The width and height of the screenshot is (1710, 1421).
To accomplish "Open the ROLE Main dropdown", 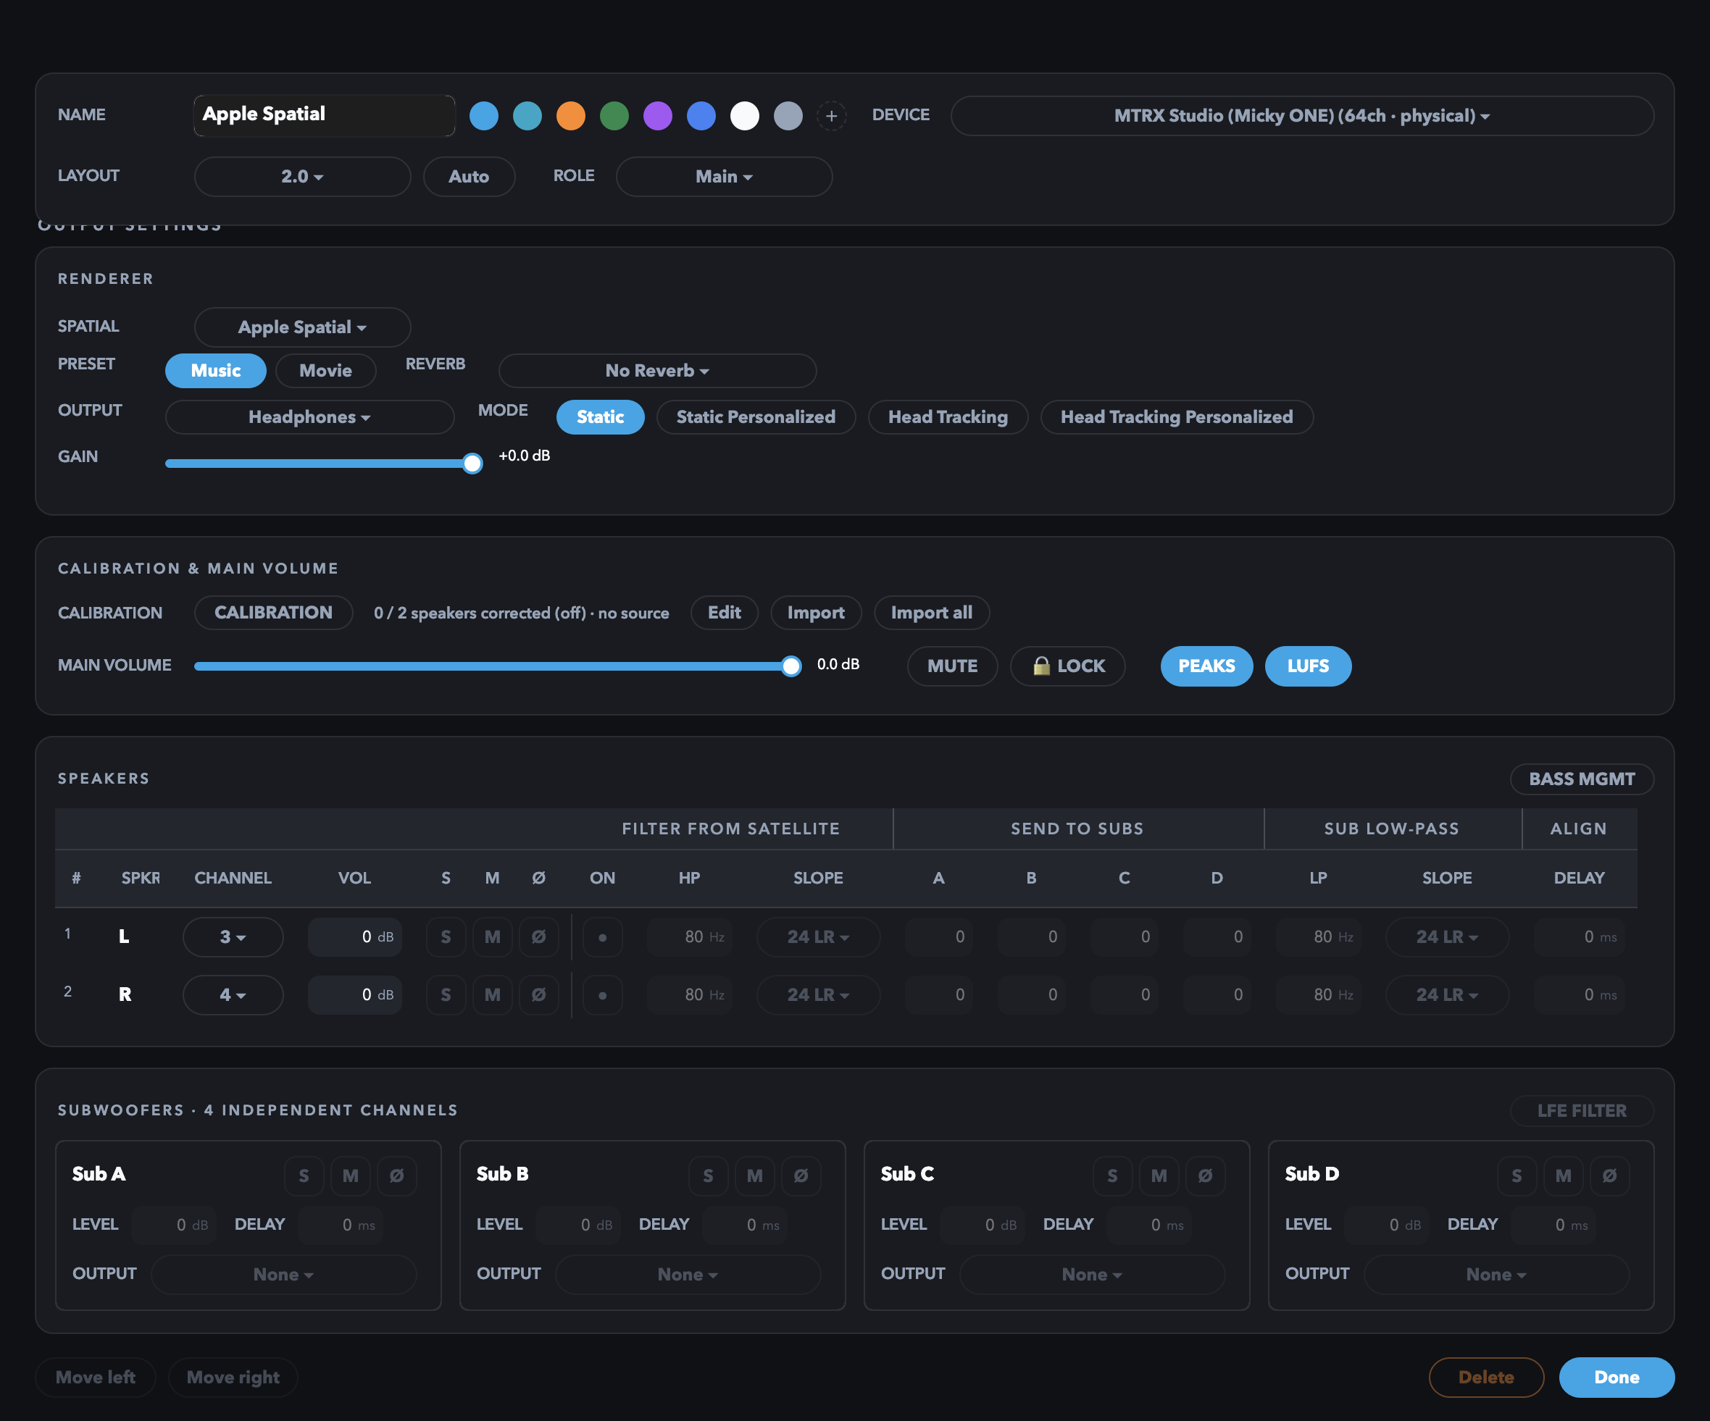I will pos(724,177).
